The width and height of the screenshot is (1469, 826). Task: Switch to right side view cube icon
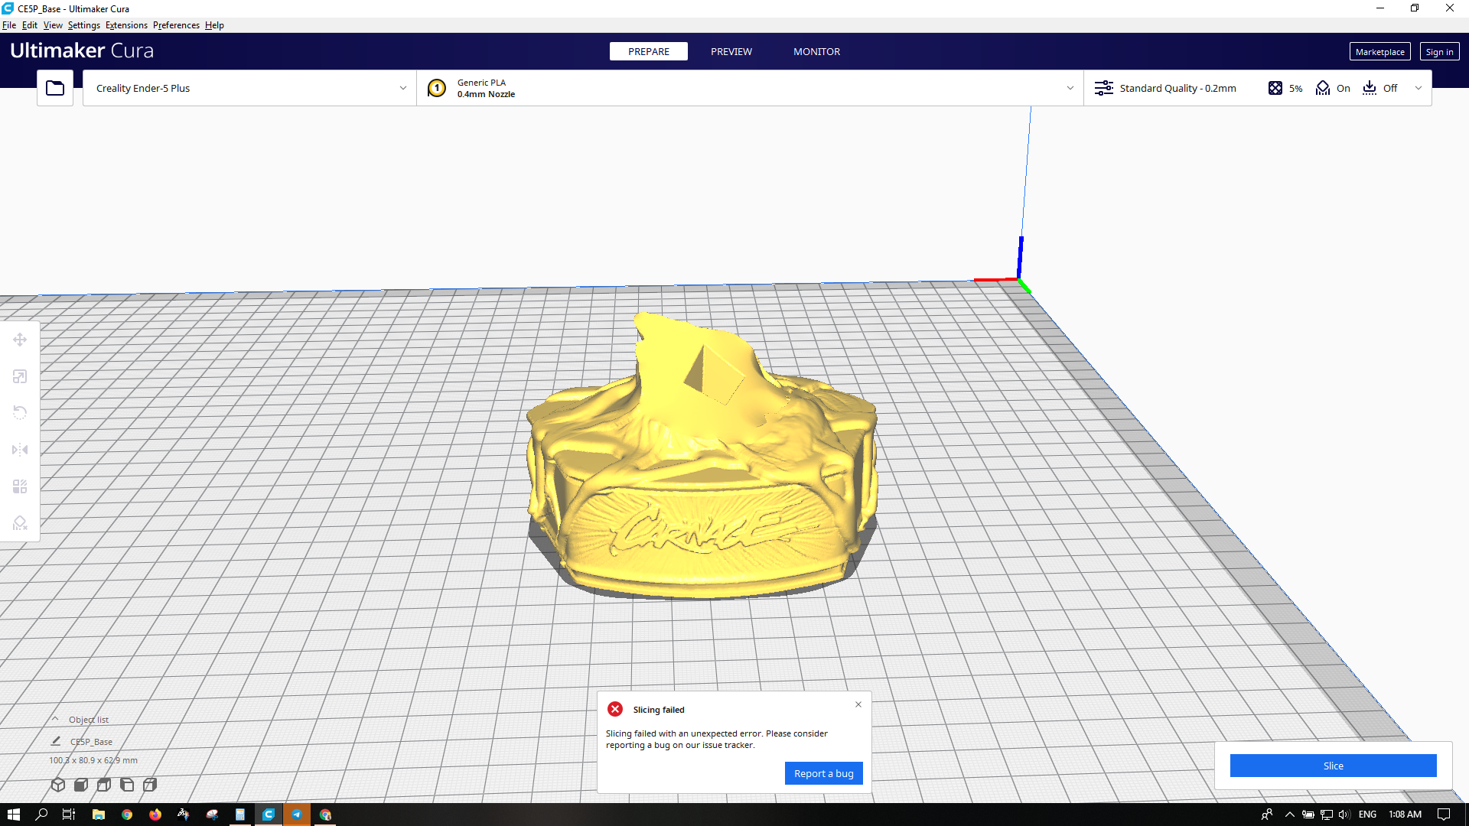[x=150, y=785]
